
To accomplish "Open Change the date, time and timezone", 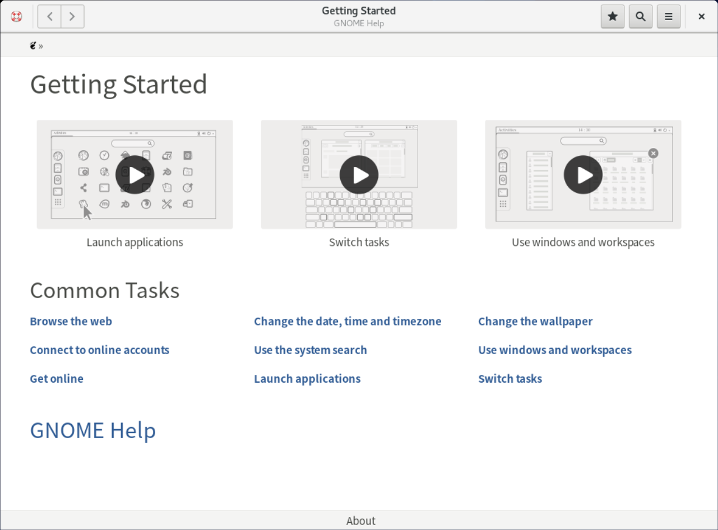I will (x=348, y=322).
